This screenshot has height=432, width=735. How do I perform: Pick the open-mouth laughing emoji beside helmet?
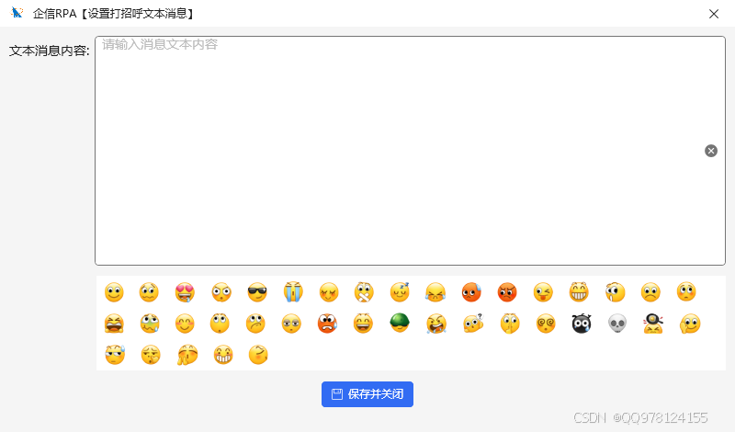363,324
